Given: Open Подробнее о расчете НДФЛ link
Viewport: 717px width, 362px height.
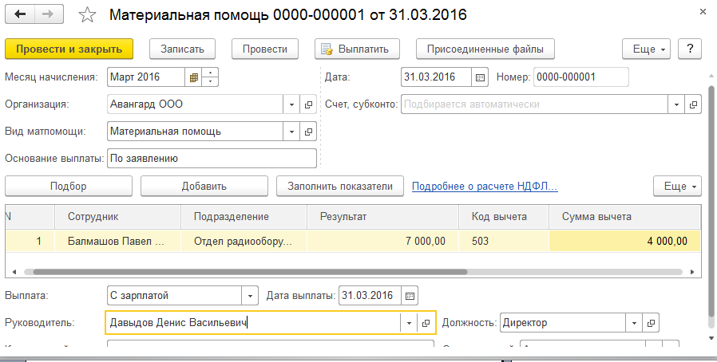Looking at the screenshot, I should 484,187.
